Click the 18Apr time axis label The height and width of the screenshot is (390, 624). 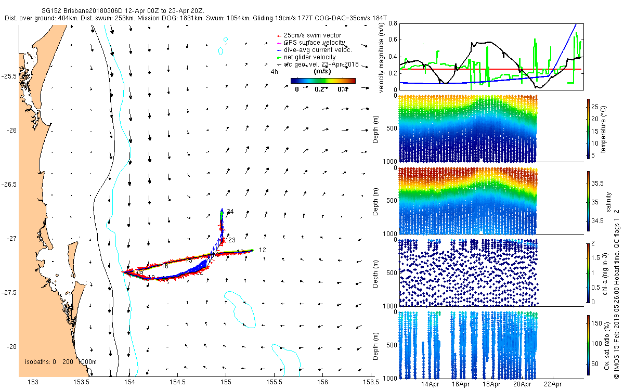[x=491, y=385]
